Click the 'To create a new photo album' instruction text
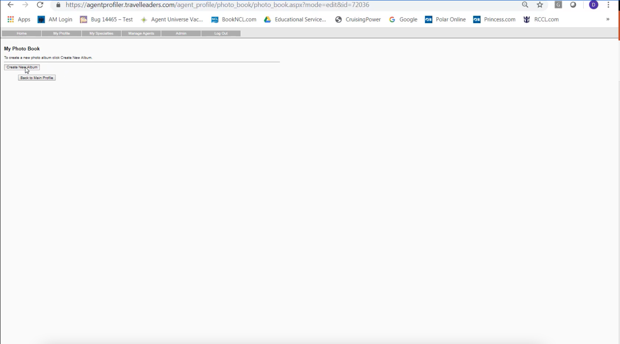 (48, 58)
